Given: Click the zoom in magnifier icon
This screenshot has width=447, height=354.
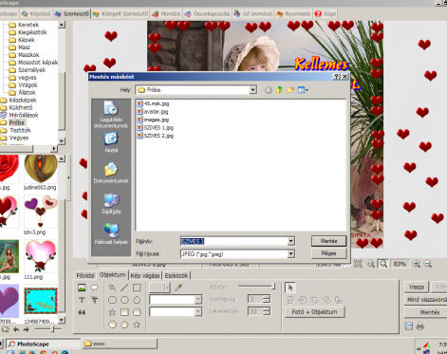Looking at the screenshot, I should 417,264.
